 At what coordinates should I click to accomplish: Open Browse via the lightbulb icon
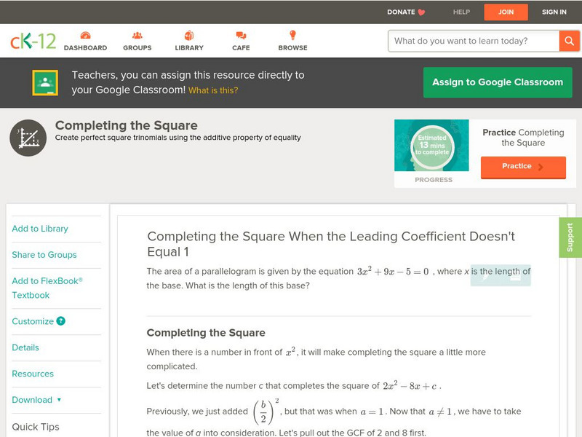click(292, 34)
